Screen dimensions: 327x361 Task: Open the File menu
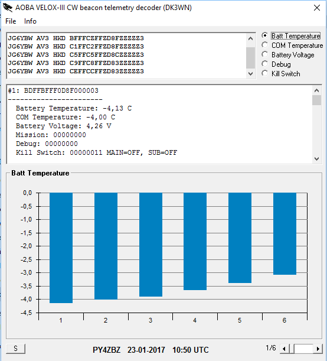[x=11, y=21]
